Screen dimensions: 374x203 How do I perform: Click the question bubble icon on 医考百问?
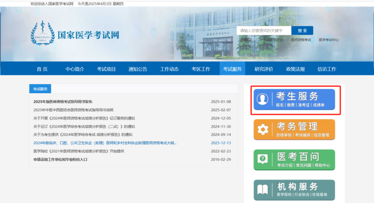pos(262,159)
